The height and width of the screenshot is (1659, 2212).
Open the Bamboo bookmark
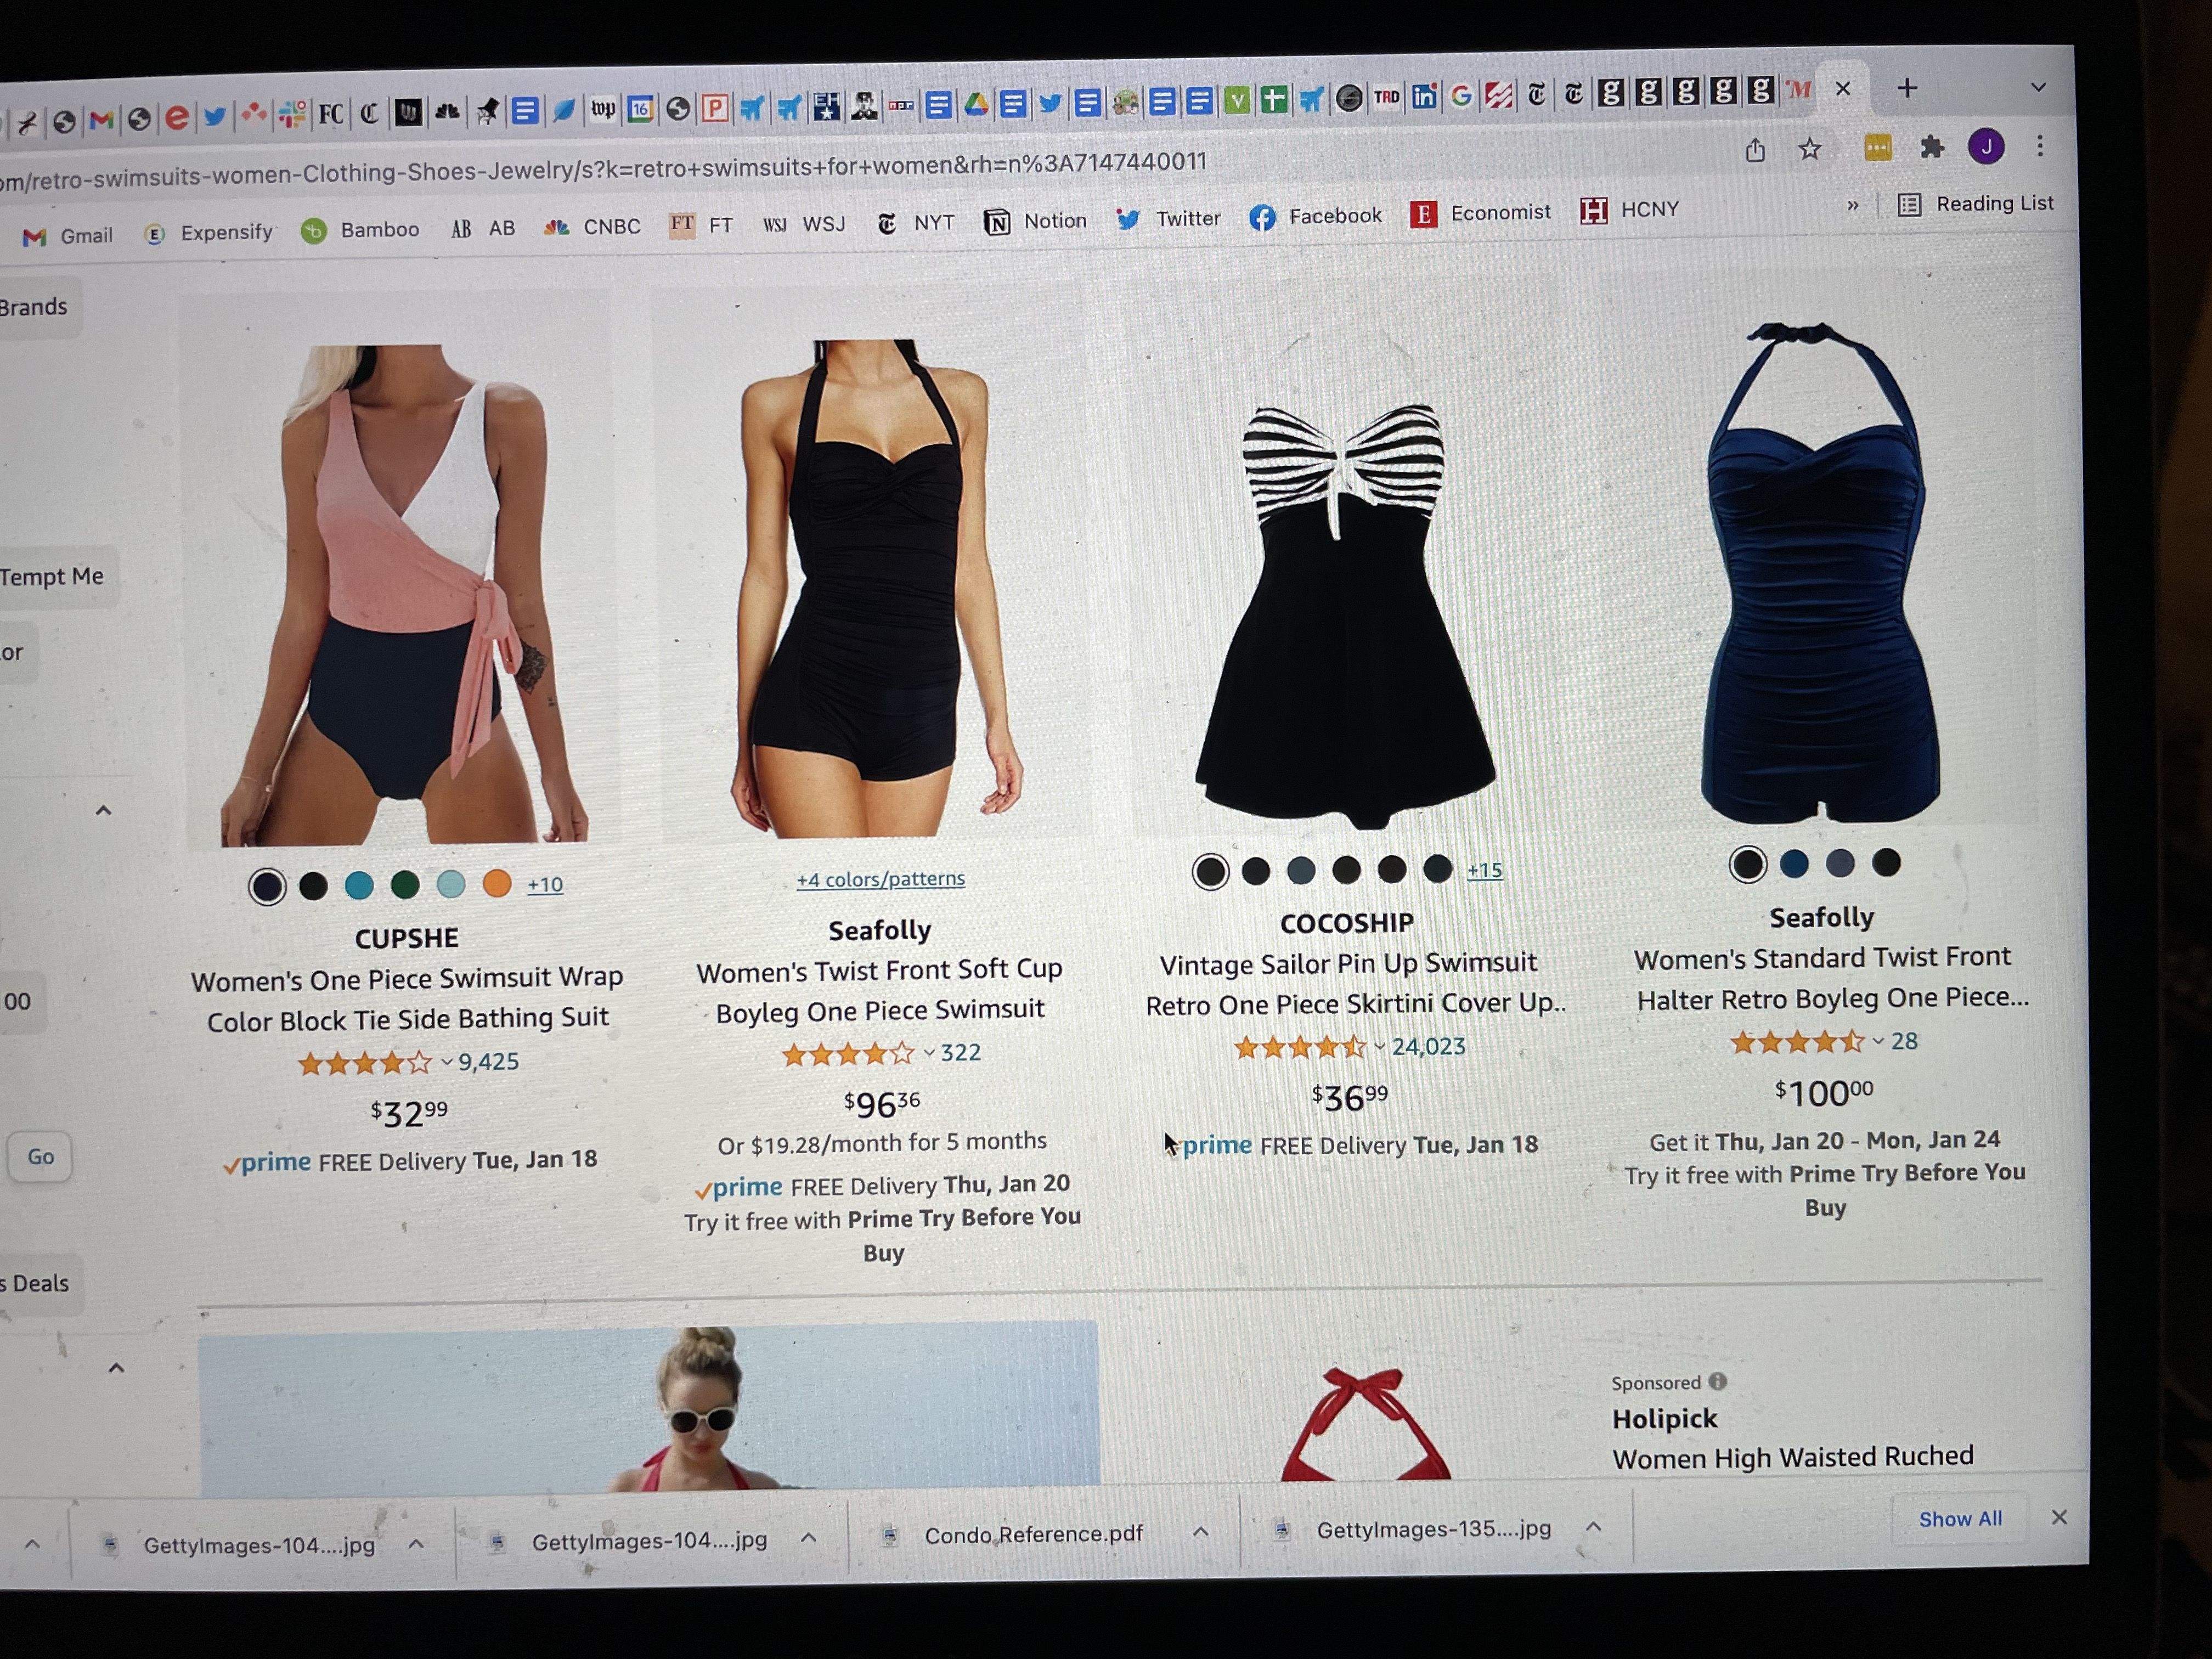(360, 230)
